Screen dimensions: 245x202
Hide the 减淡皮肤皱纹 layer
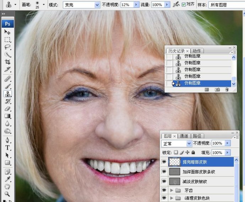[x=164, y=181]
